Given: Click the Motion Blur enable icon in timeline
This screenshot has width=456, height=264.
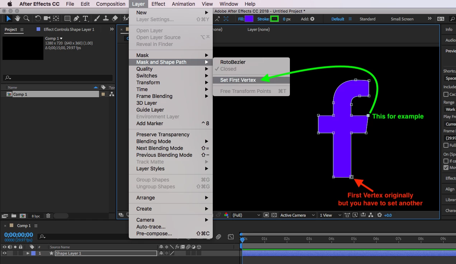Looking at the screenshot, I should click(x=218, y=237).
